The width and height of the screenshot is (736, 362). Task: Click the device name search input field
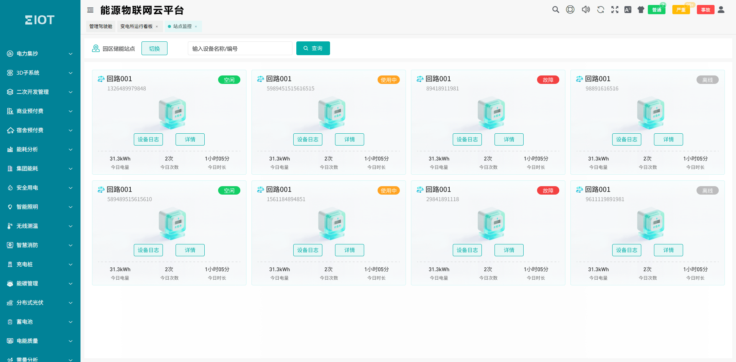[240, 49]
